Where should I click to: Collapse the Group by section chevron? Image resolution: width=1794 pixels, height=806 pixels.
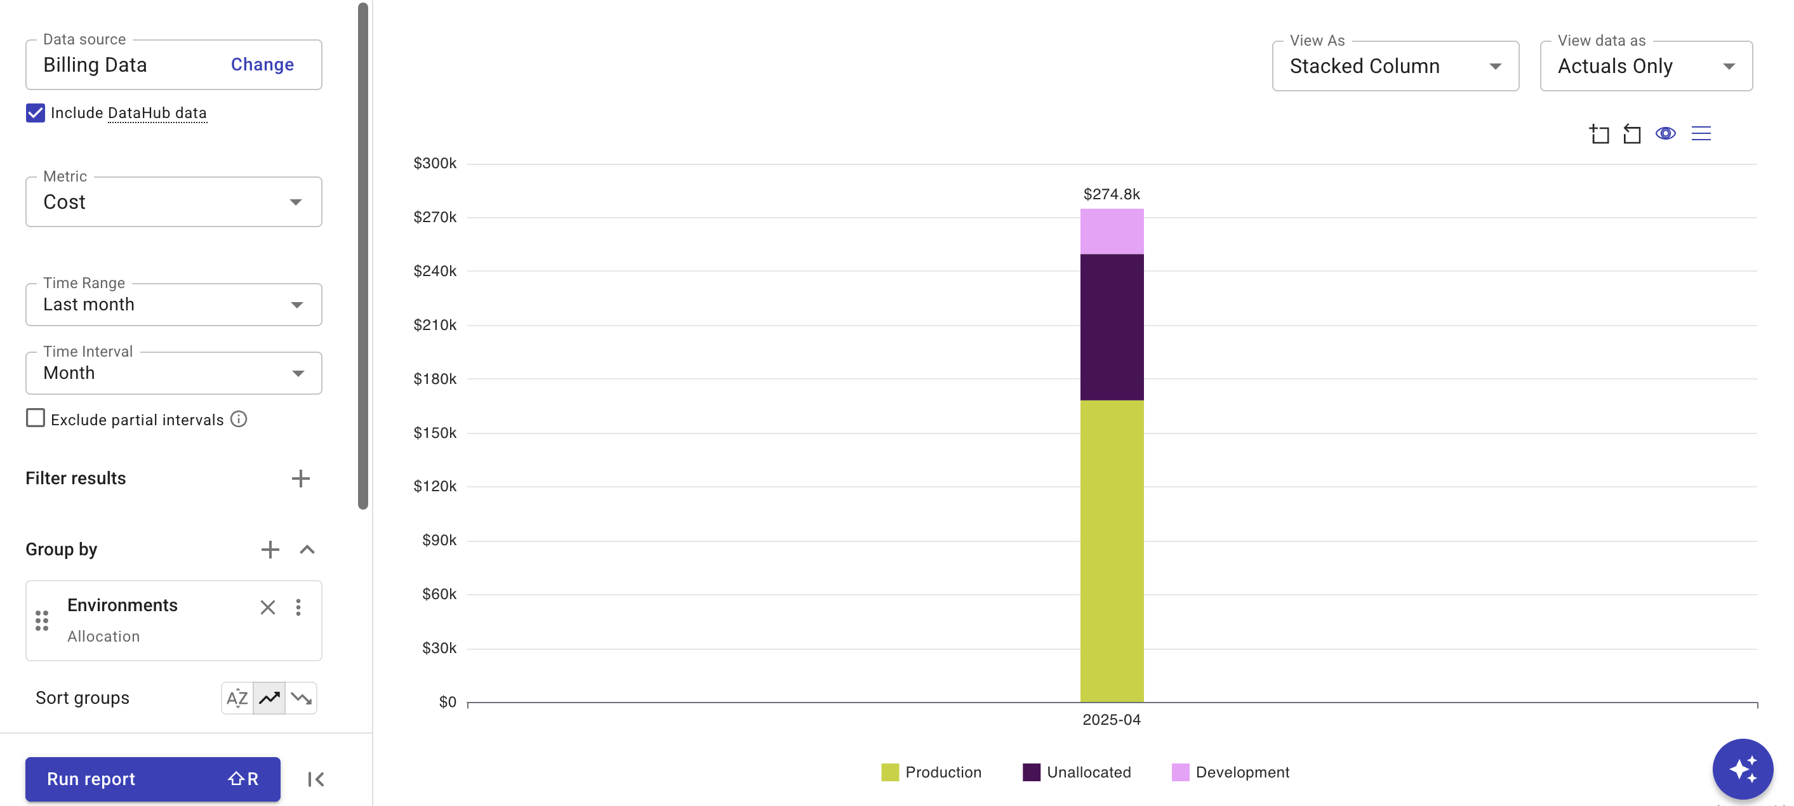point(307,549)
